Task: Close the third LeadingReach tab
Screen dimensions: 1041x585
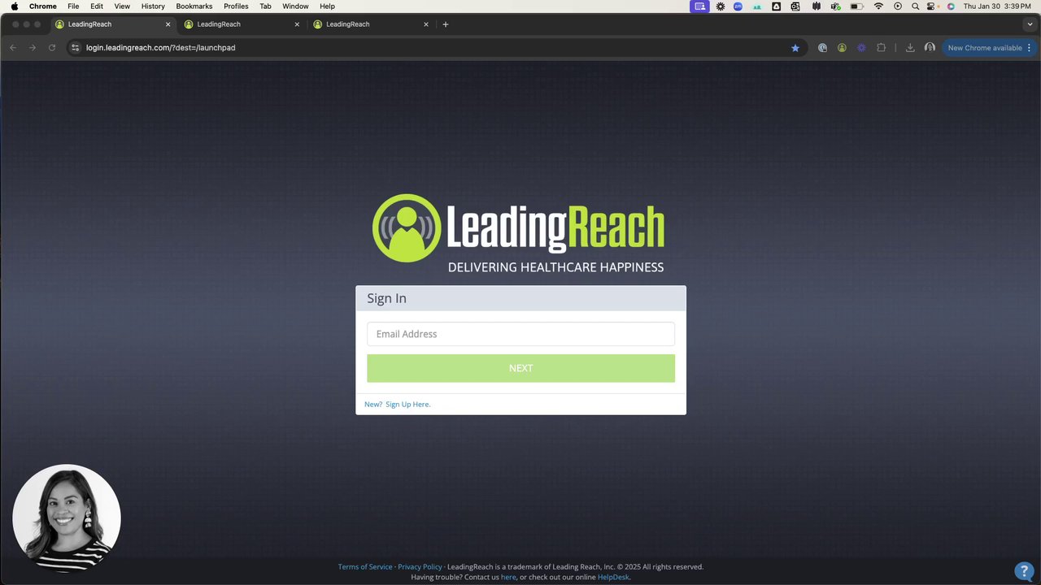Action: tap(426, 24)
